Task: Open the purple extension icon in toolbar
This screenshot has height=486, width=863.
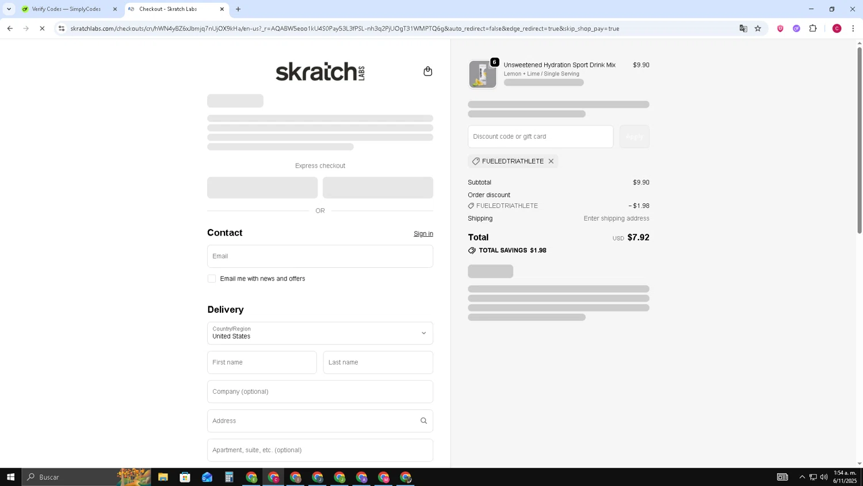Action: 796,28
